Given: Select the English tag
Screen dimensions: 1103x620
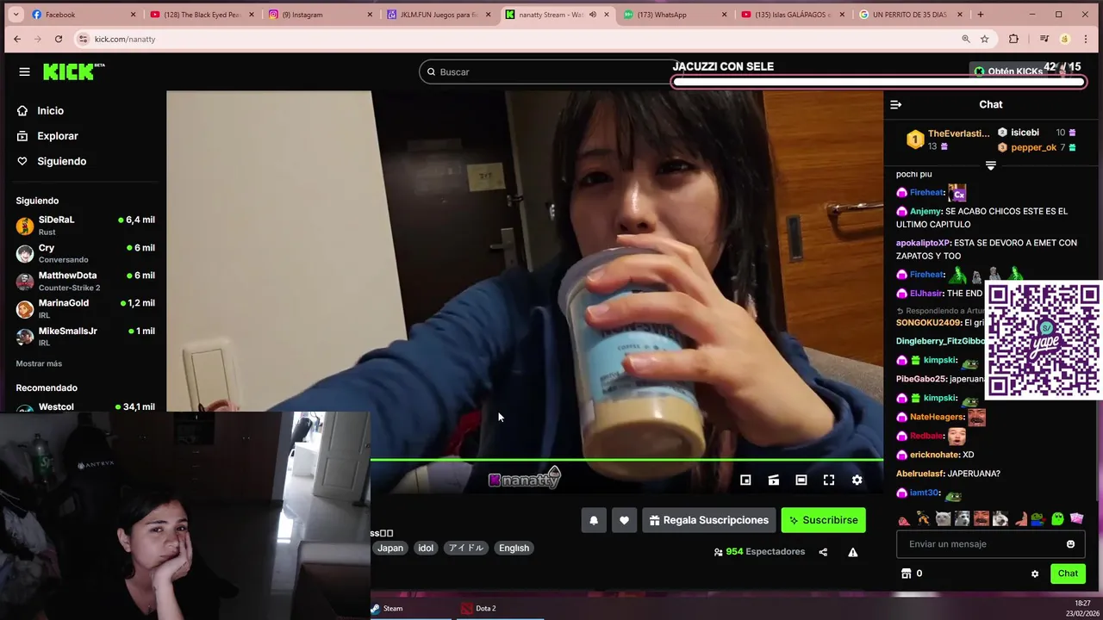Looking at the screenshot, I should tap(514, 548).
